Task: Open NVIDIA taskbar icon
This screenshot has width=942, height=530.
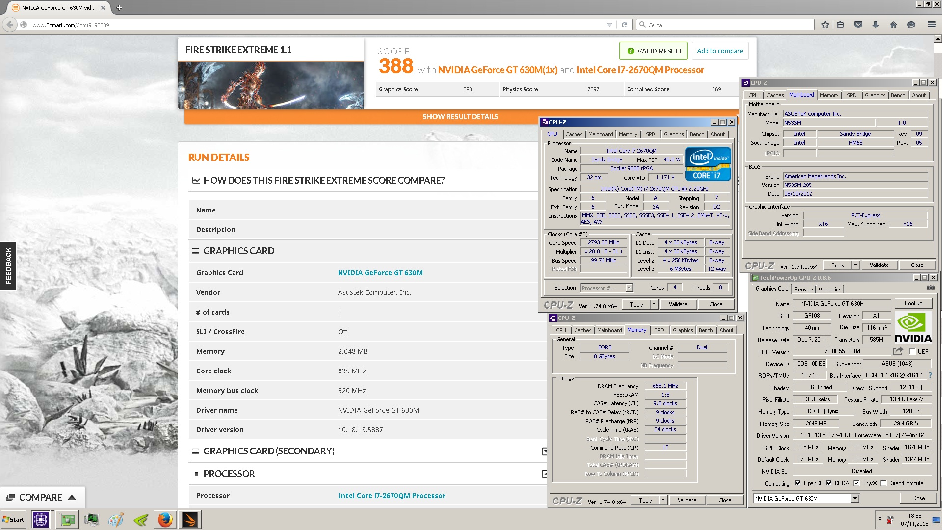Action: [x=141, y=520]
